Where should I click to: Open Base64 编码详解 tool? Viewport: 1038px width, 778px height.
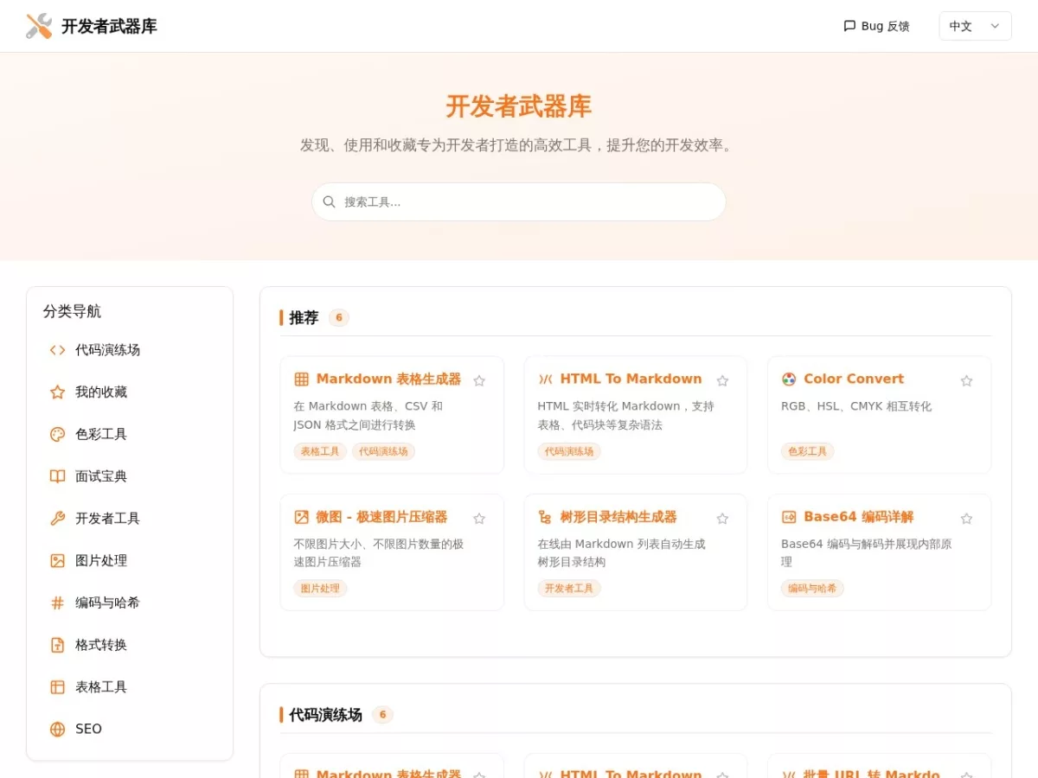858,517
